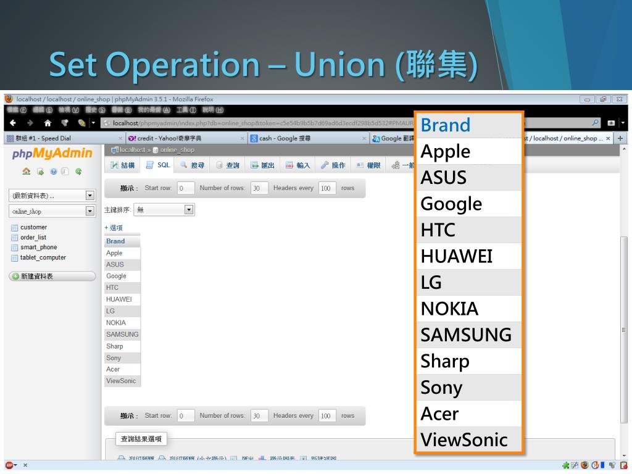The width and height of the screenshot is (632, 474).
Task: Open the 說明(H) help menu in Firefox
Action: pos(213,110)
